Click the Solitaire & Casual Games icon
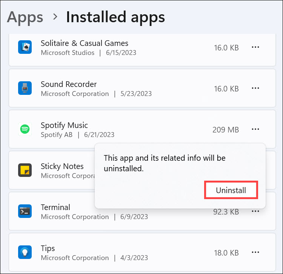This screenshot has width=283, height=274. pyautogui.click(x=25, y=47)
